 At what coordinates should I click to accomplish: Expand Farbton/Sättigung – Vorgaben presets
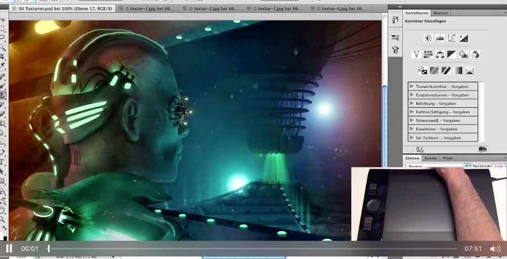coord(412,112)
